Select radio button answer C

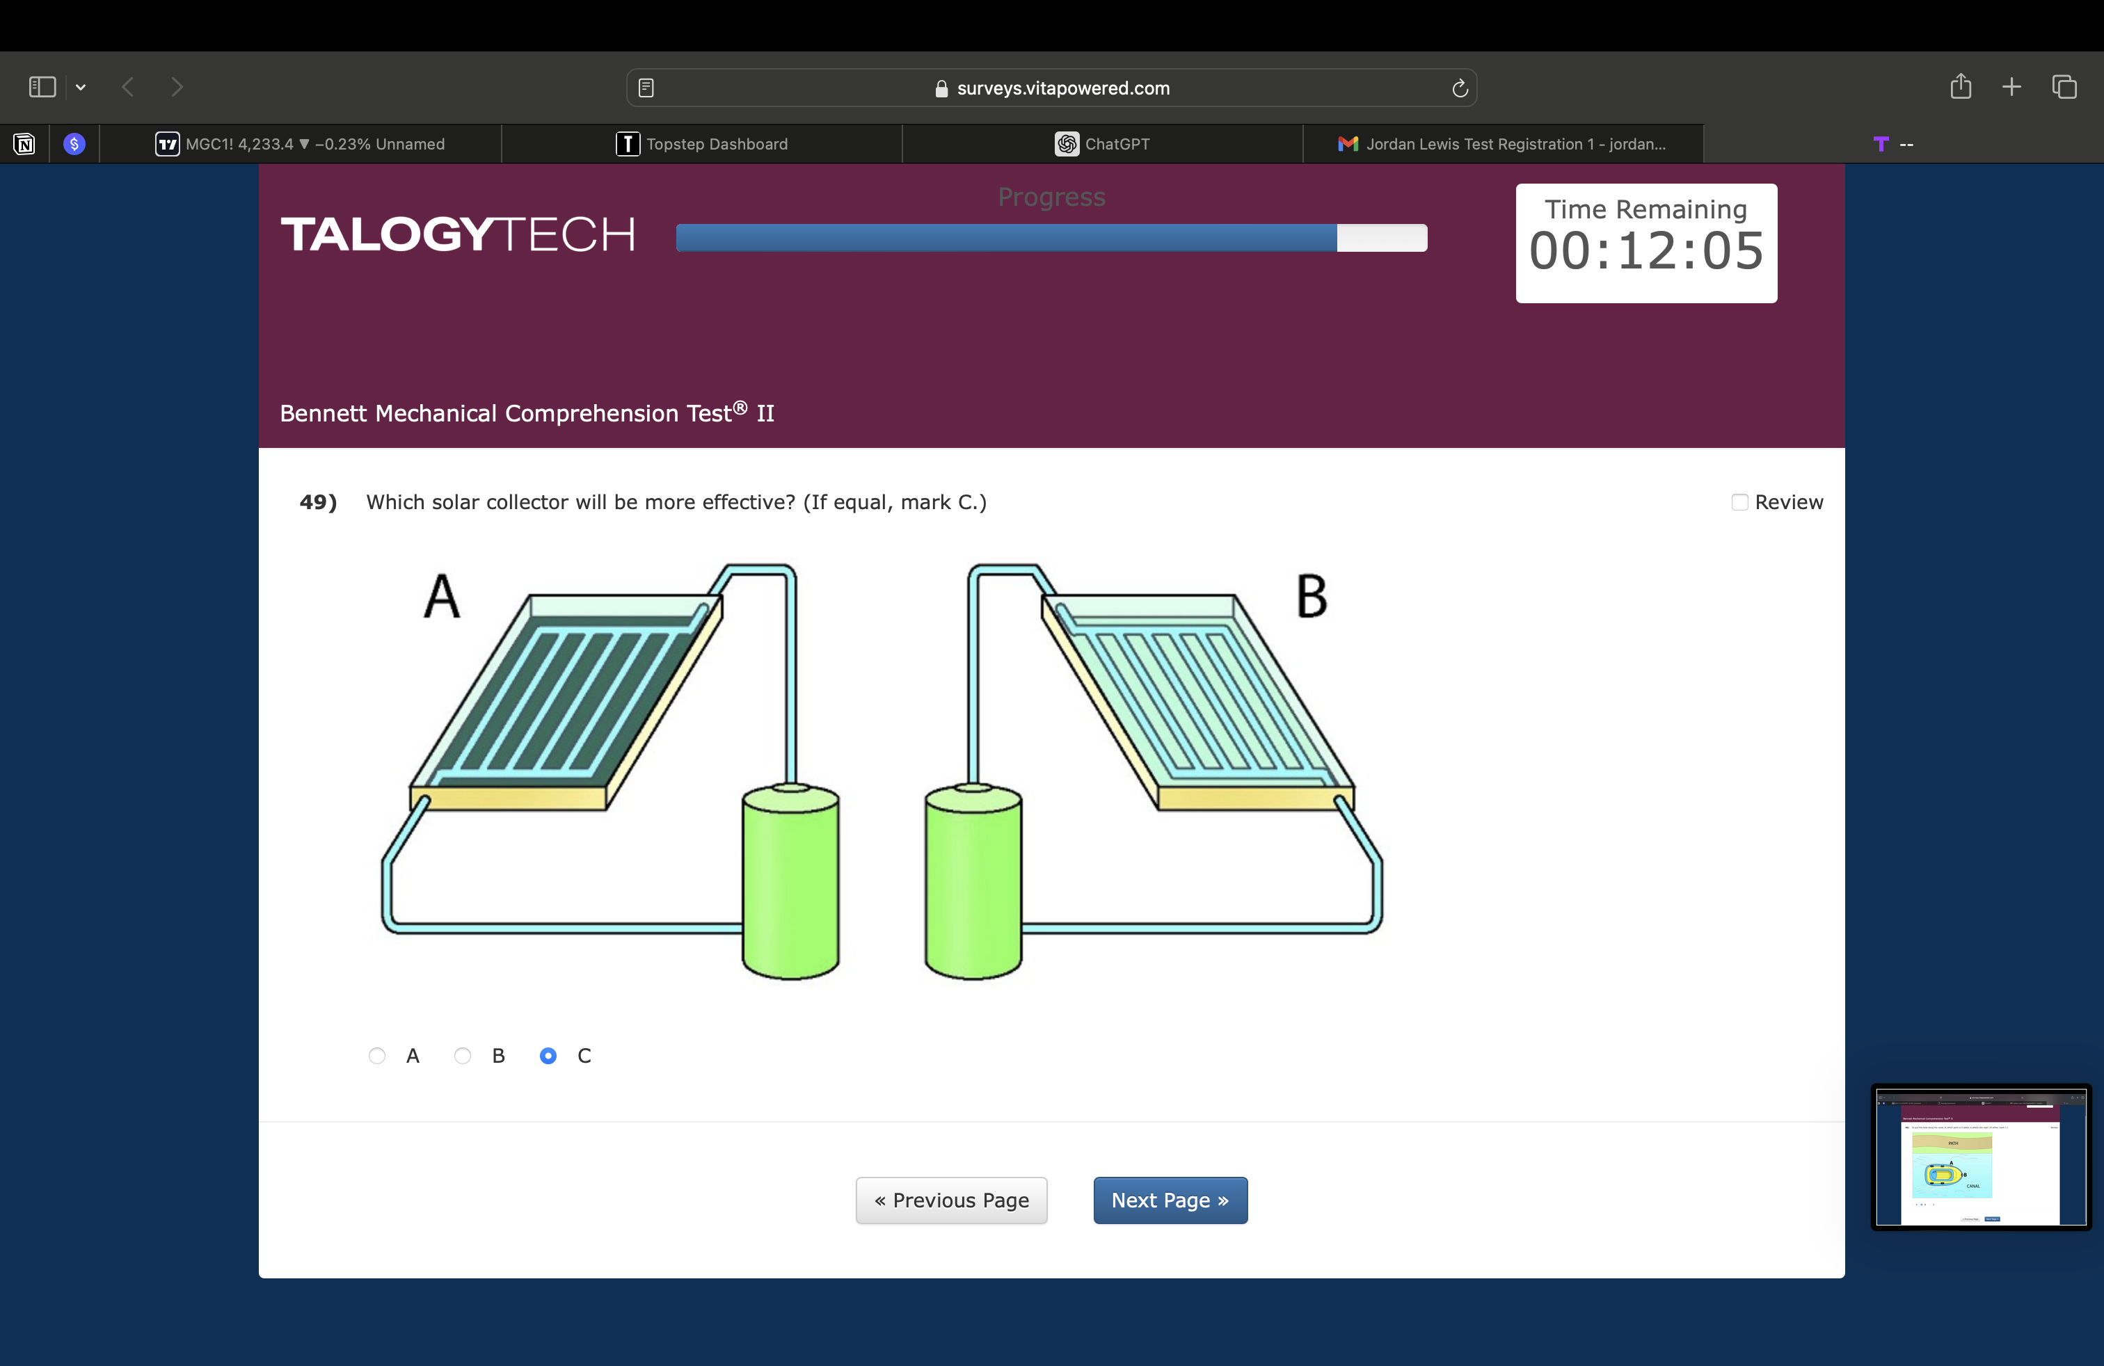(x=548, y=1056)
